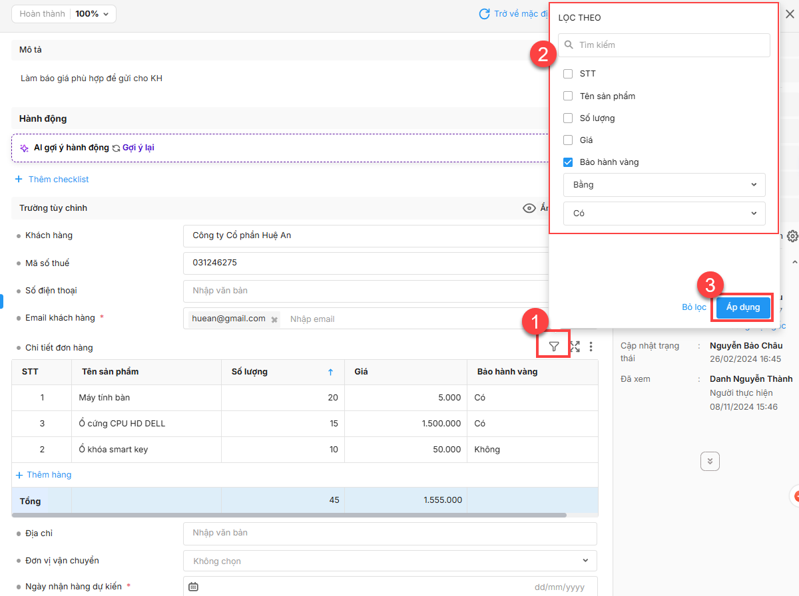799x596 pixels.
Task: Open the three-dot table options menu
Action: point(591,347)
